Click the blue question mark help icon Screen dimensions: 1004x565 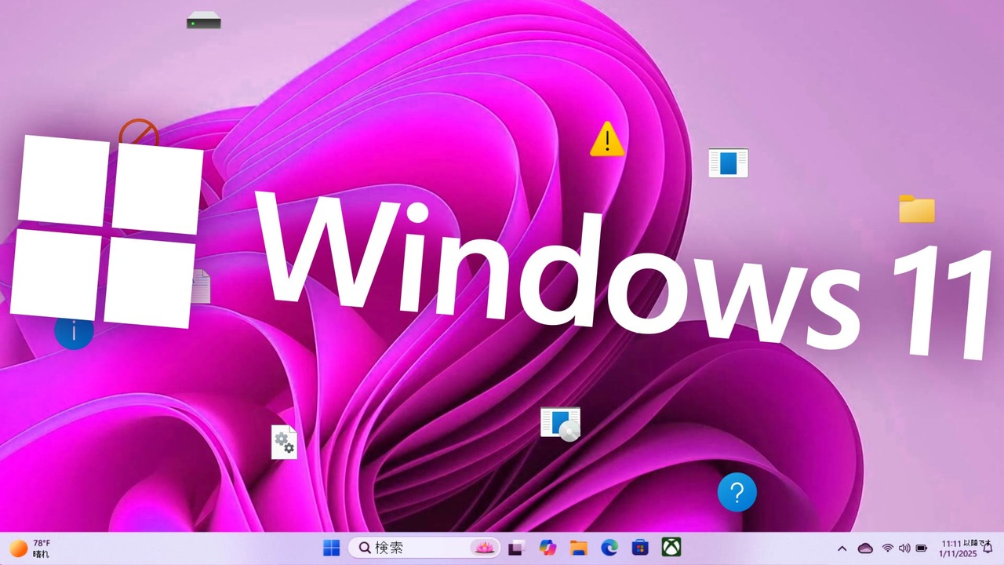point(737,492)
